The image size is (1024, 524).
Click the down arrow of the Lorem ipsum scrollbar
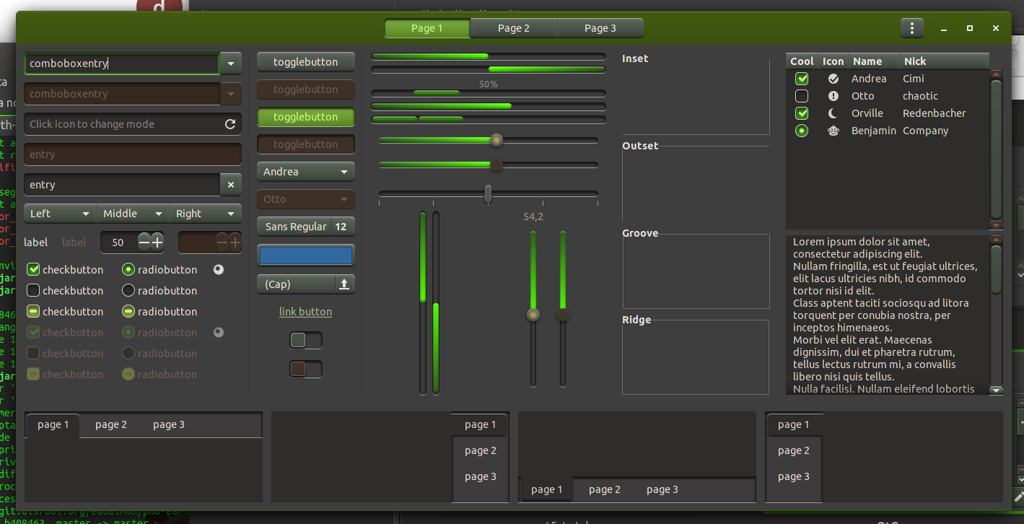[997, 390]
